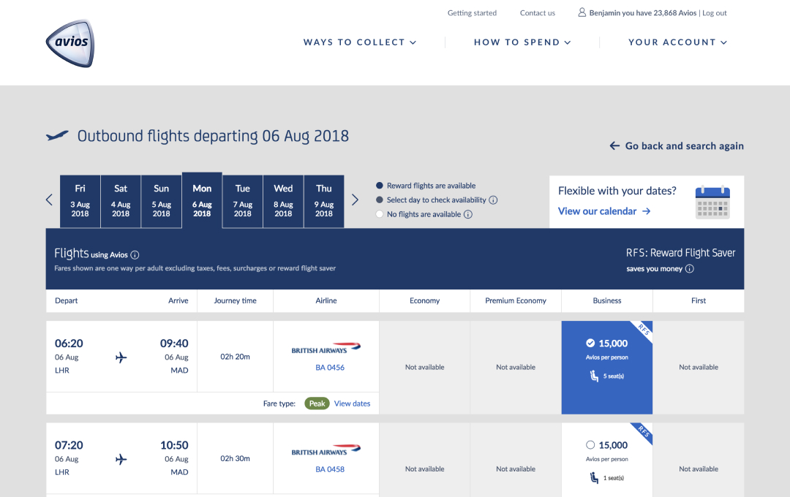Image resolution: width=790 pixels, height=497 pixels.
Task: Show next dates with right arrow
Action: [x=355, y=200]
